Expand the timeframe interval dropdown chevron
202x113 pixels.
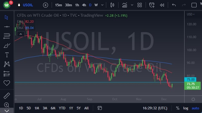(102, 5)
